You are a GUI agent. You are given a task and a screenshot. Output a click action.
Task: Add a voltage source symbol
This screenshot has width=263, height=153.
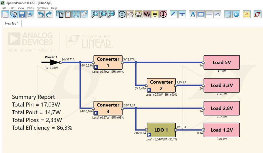tap(122, 15)
